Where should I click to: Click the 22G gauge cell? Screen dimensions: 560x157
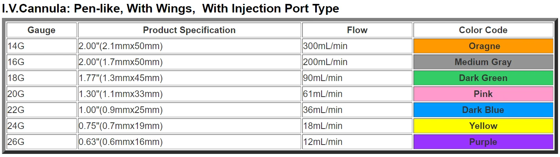point(42,110)
